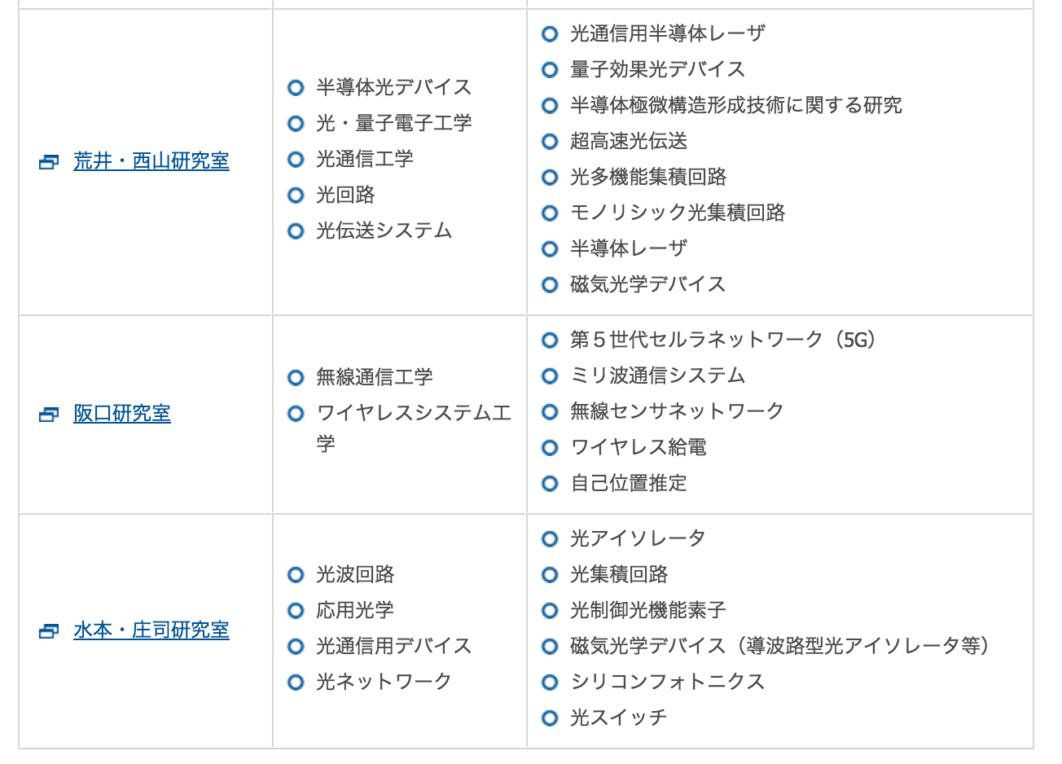Follow the 水本・庄司研究室 link
Screen dimensions: 1062x764
[x=151, y=630]
